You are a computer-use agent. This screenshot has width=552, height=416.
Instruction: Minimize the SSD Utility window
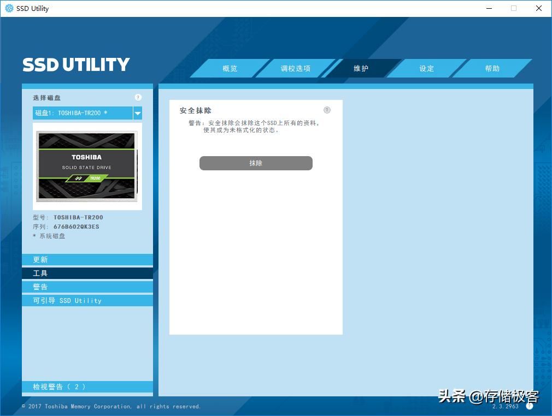click(489, 8)
